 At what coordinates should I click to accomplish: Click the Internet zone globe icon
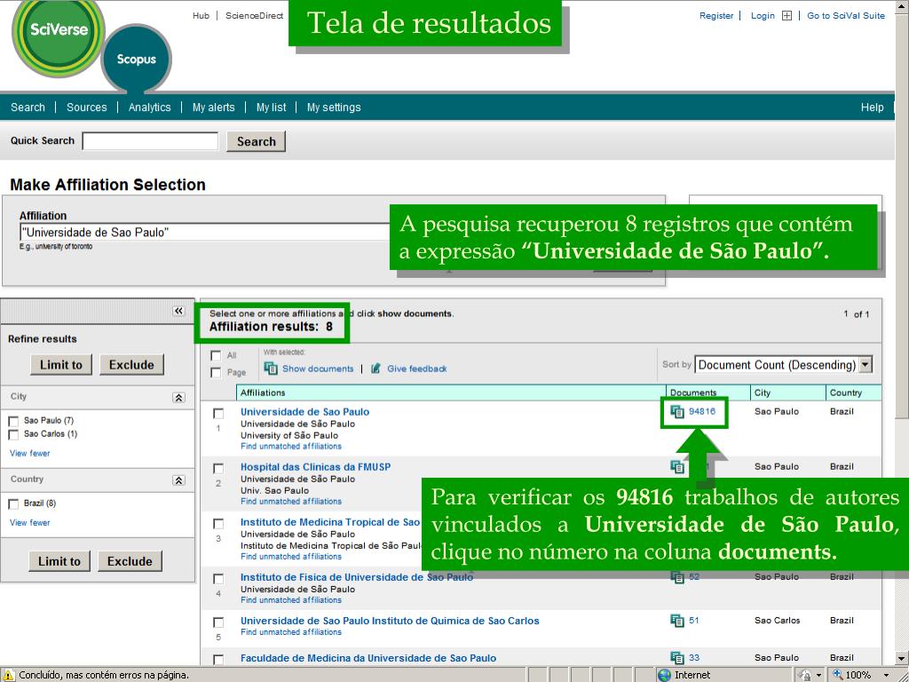pyautogui.click(x=664, y=675)
